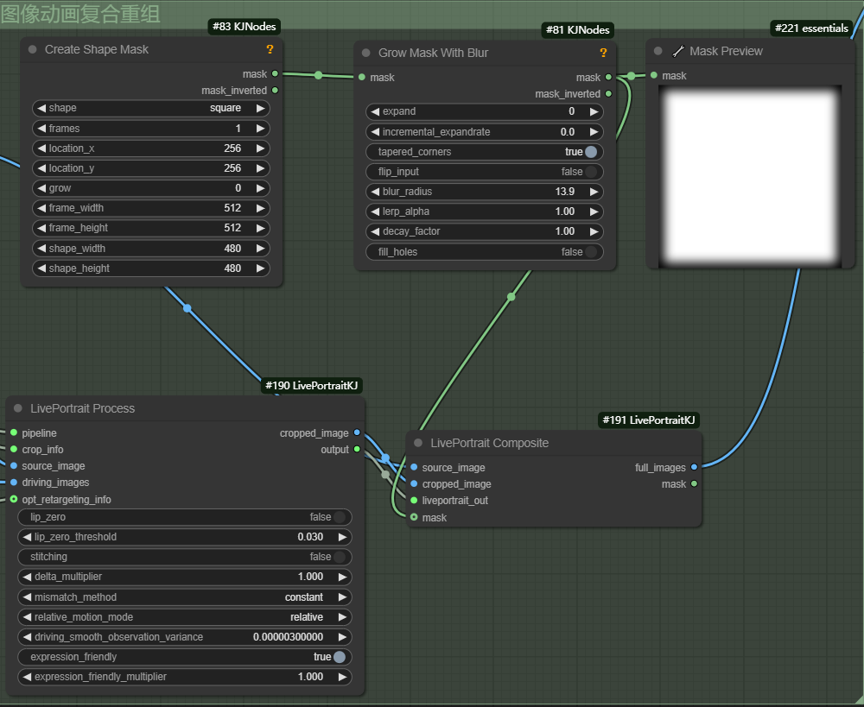Toggle tapered_corners switch off

pyautogui.click(x=591, y=152)
